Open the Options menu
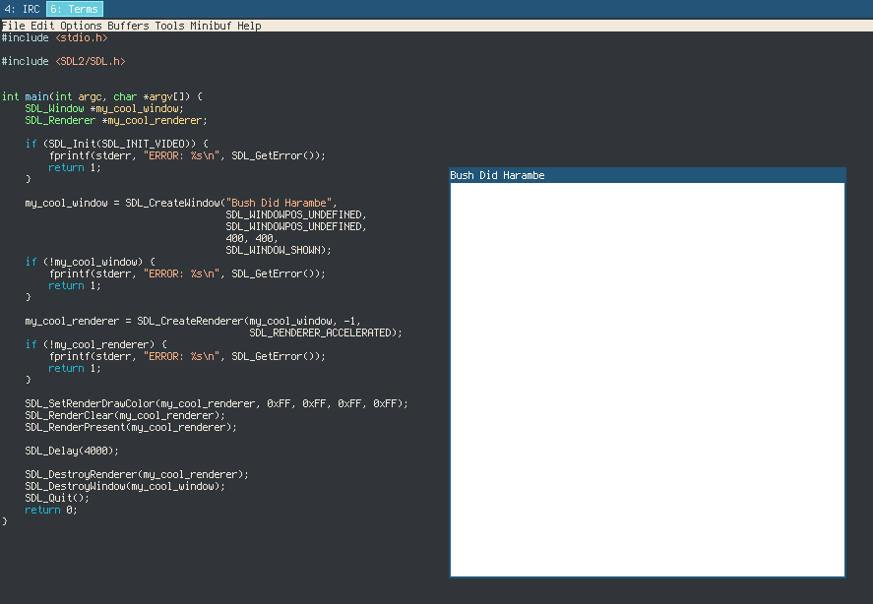 81,26
